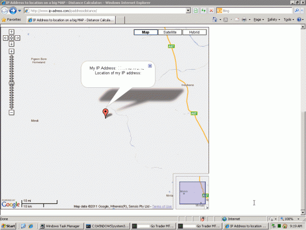The width and height of the screenshot is (306, 230).
Task: Open the Favorites panel
Action: coord(11,20)
